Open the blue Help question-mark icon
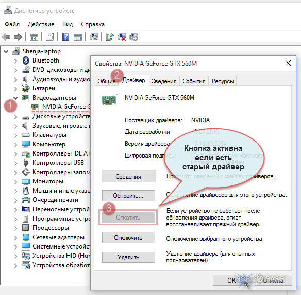This screenshot has height=295, width=301. (x=65, y=37)
